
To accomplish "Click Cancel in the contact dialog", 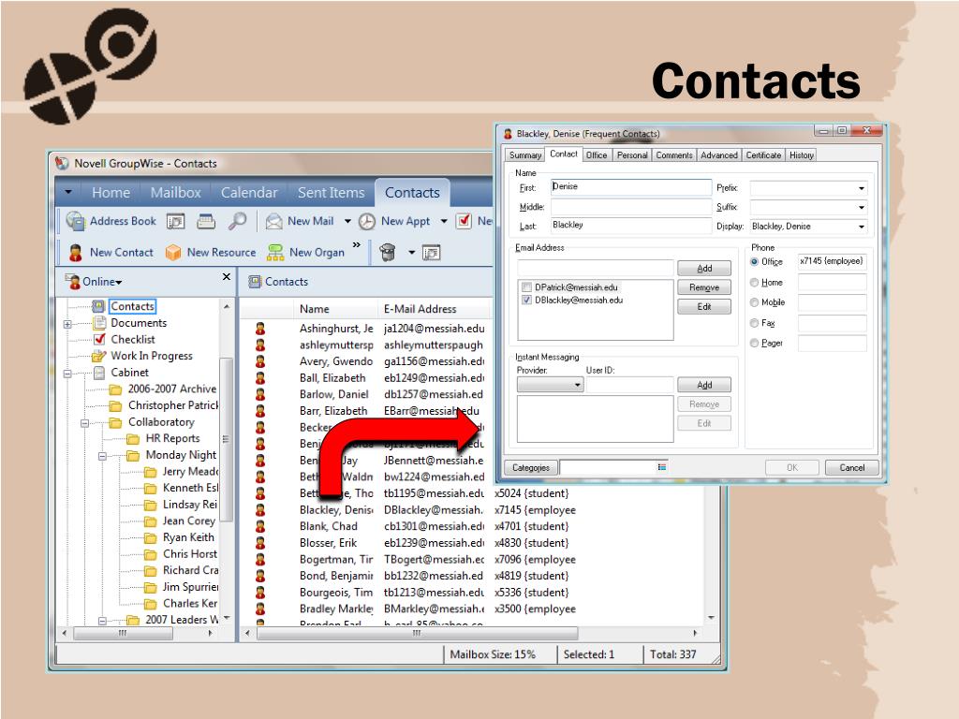I will 851,468.
